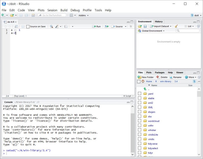Go to parent directory up arrow

(x=145, y=89)
